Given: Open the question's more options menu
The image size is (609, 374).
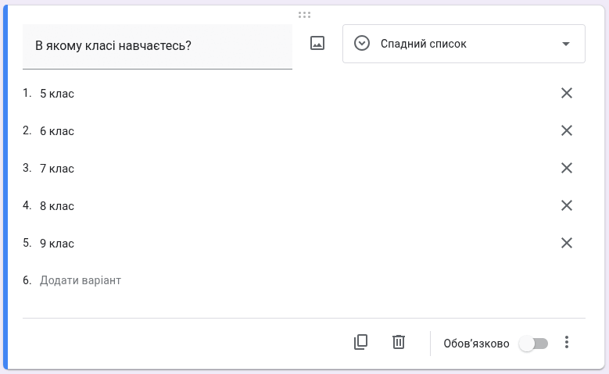Looking at the screenshot, I should click(567, 342).
